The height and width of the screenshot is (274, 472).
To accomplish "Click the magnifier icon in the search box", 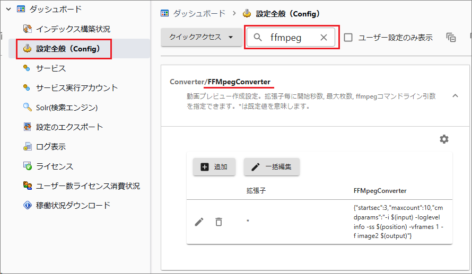I will click(x=258, y=38).
